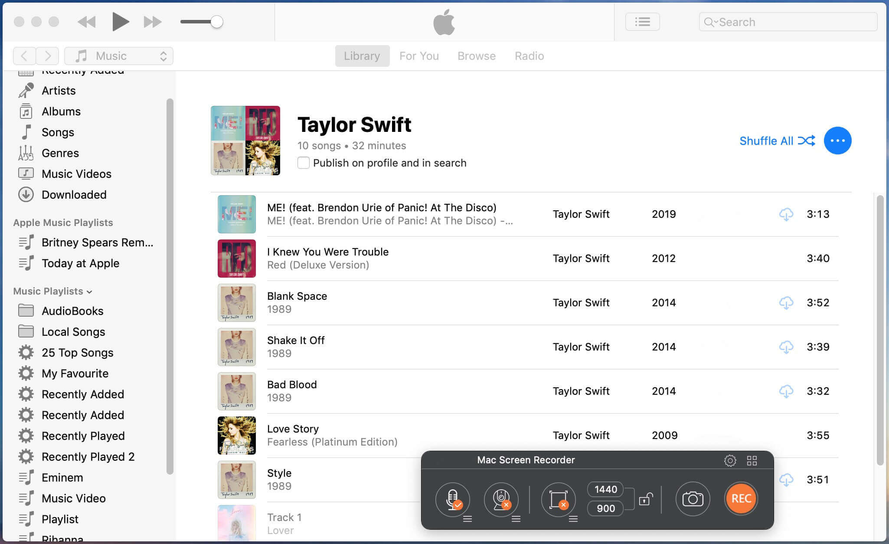Click the Mac Screen Recorder screenshot camera icon
Image resolution: width=889 pixels, height=544 pixels.
tap(692, 498)
